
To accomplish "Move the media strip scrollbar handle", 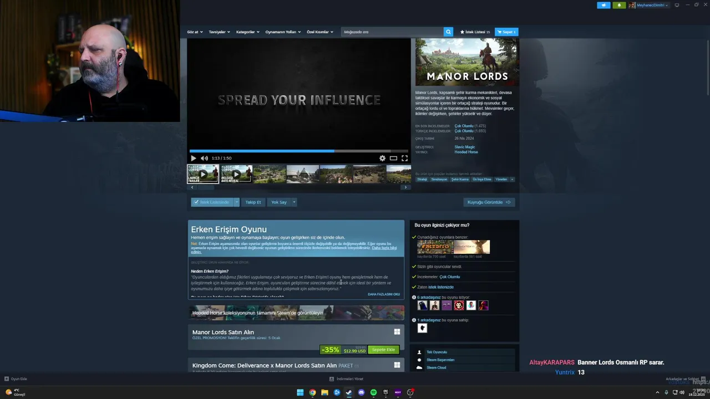I will (x=206, y=187).
